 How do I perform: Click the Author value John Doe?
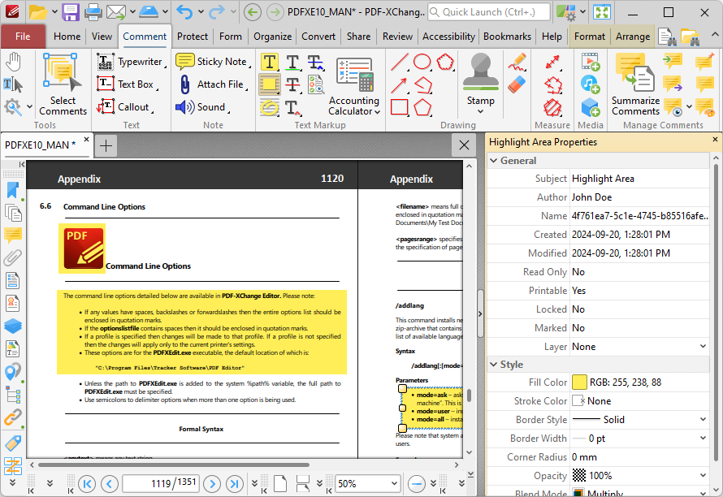591,197
